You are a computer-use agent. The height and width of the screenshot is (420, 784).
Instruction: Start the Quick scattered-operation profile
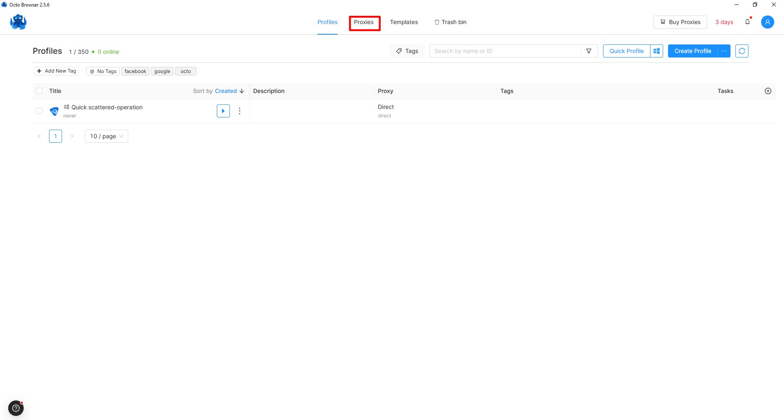pos(223,111)
